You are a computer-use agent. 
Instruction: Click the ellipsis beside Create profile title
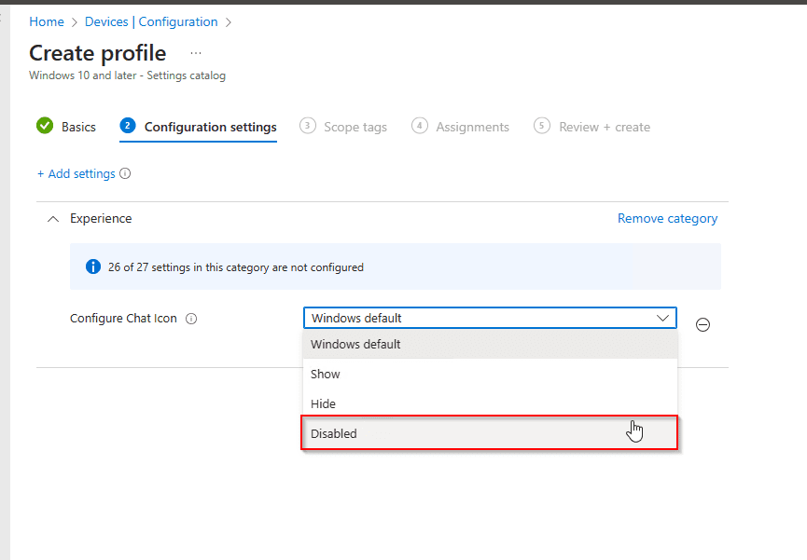[195, 53]
